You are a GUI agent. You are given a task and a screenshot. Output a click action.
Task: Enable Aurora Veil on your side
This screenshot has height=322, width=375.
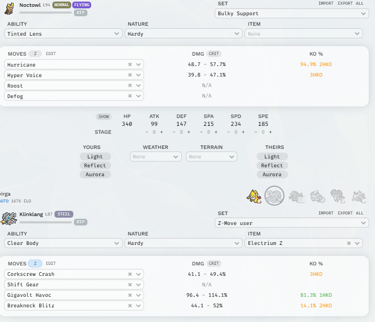(x=95, y=175)
